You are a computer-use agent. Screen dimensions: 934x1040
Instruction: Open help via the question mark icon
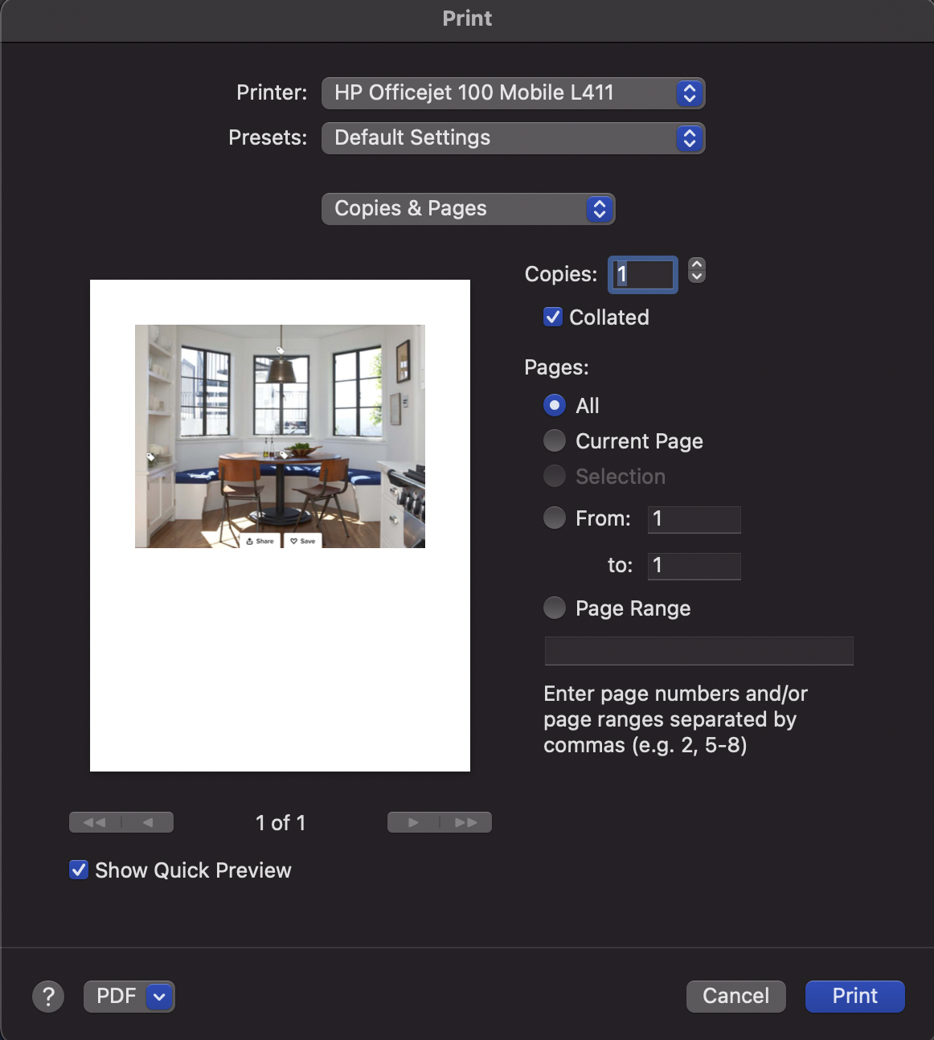point(48,996)
